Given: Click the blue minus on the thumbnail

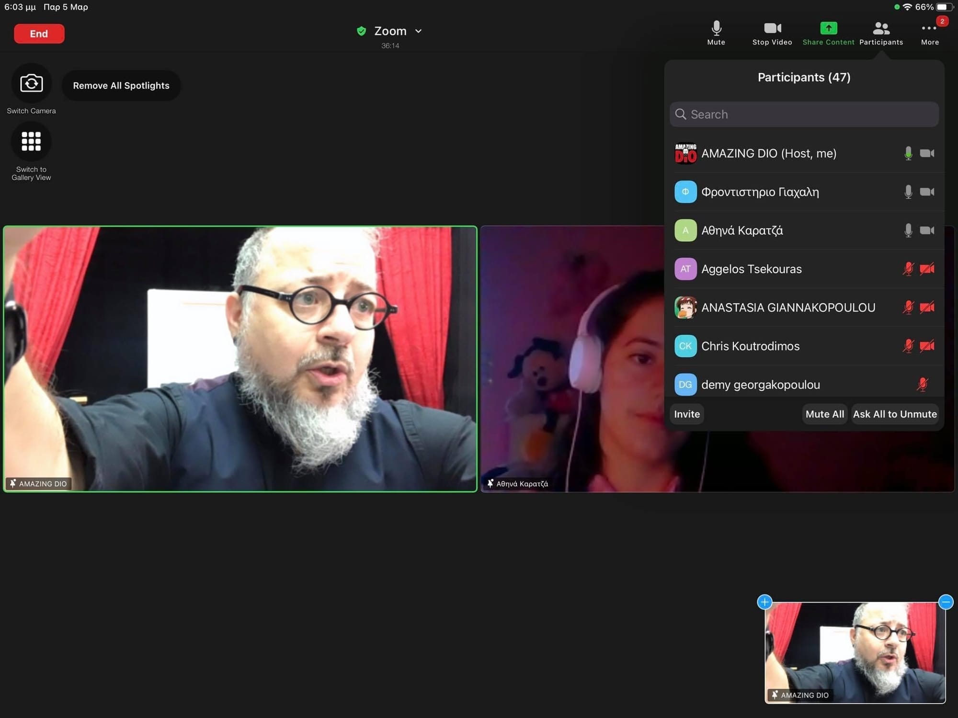Looking at the screenshot, I should pyautogui.click(x=946, y=602).
